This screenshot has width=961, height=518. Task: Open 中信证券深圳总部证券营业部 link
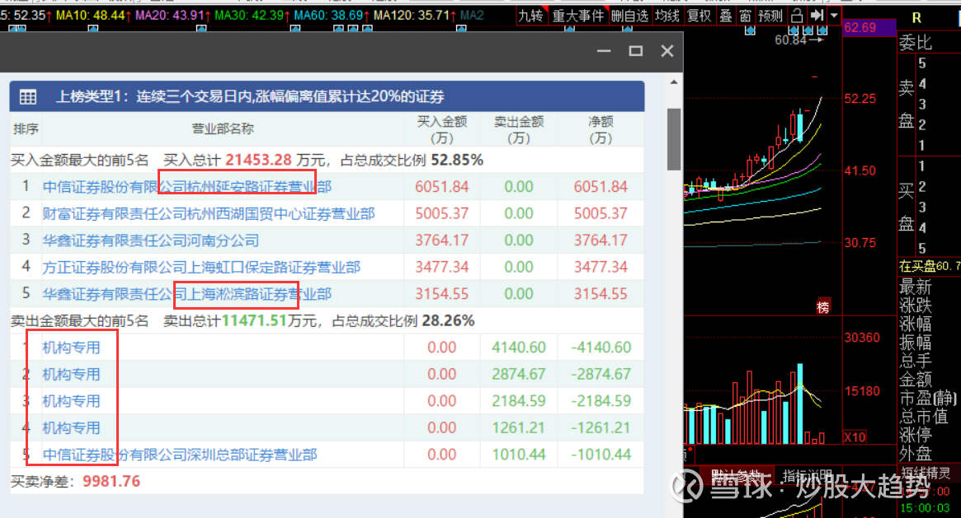click(180, 455)
